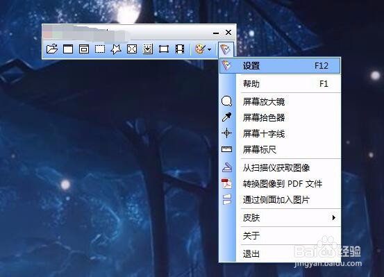
Task: Choose 转换图像到 PDF 文件
Action: click(280, 184)
